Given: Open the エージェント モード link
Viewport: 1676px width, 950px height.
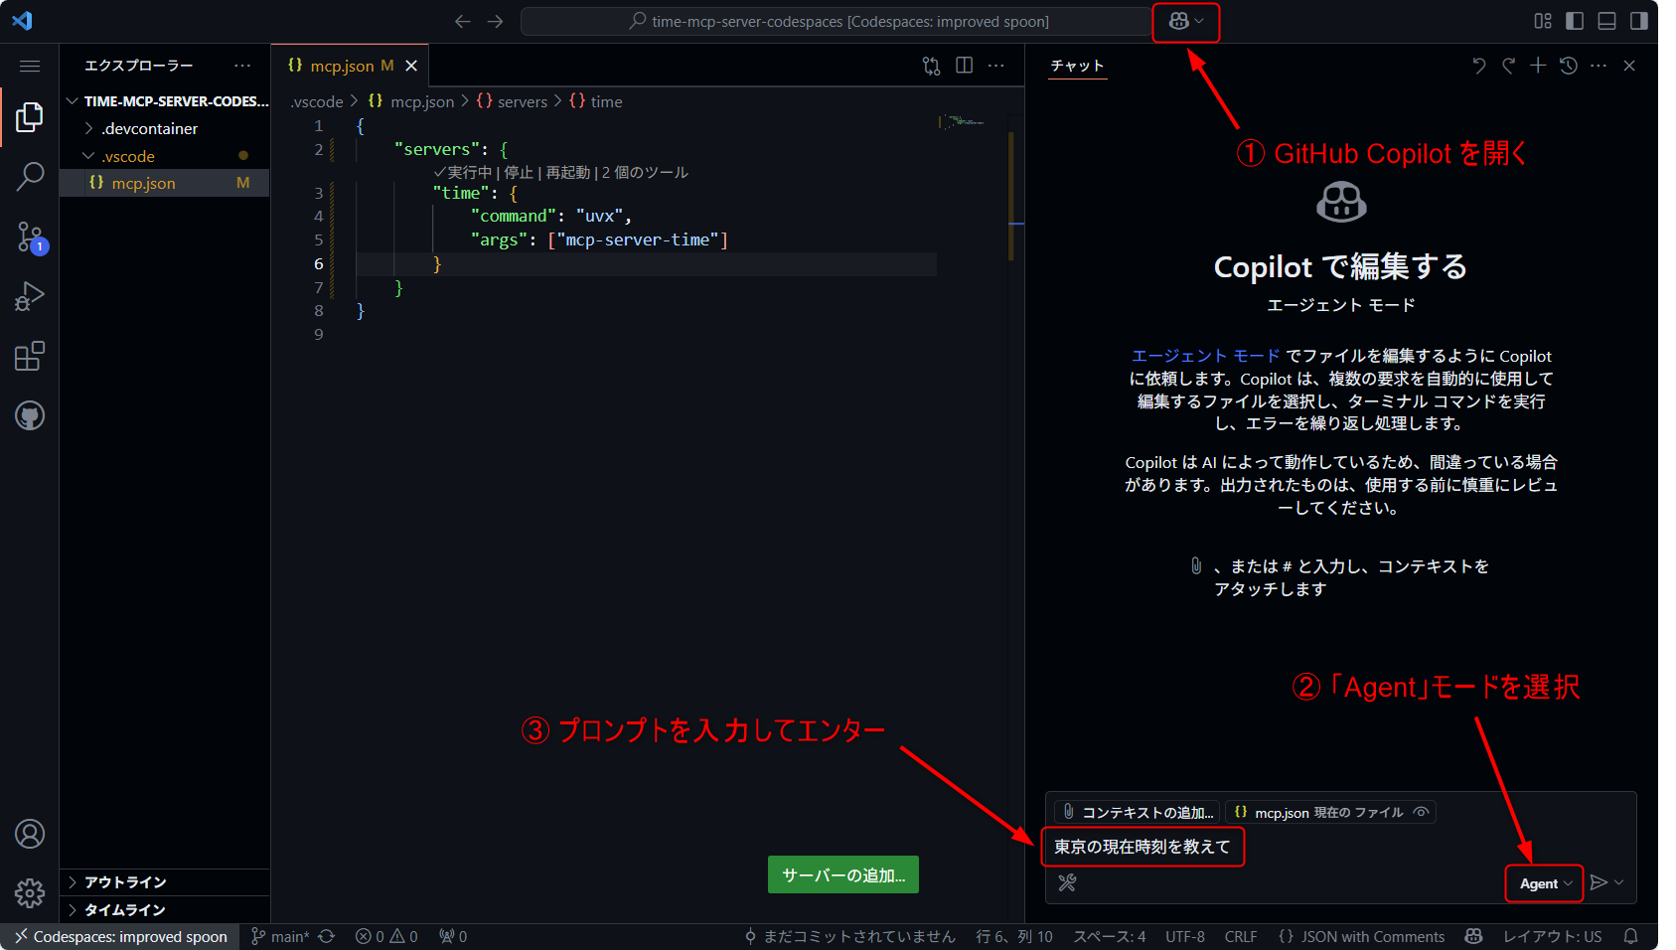Looking at the screenshot, I should click(x=1206, y=356).
